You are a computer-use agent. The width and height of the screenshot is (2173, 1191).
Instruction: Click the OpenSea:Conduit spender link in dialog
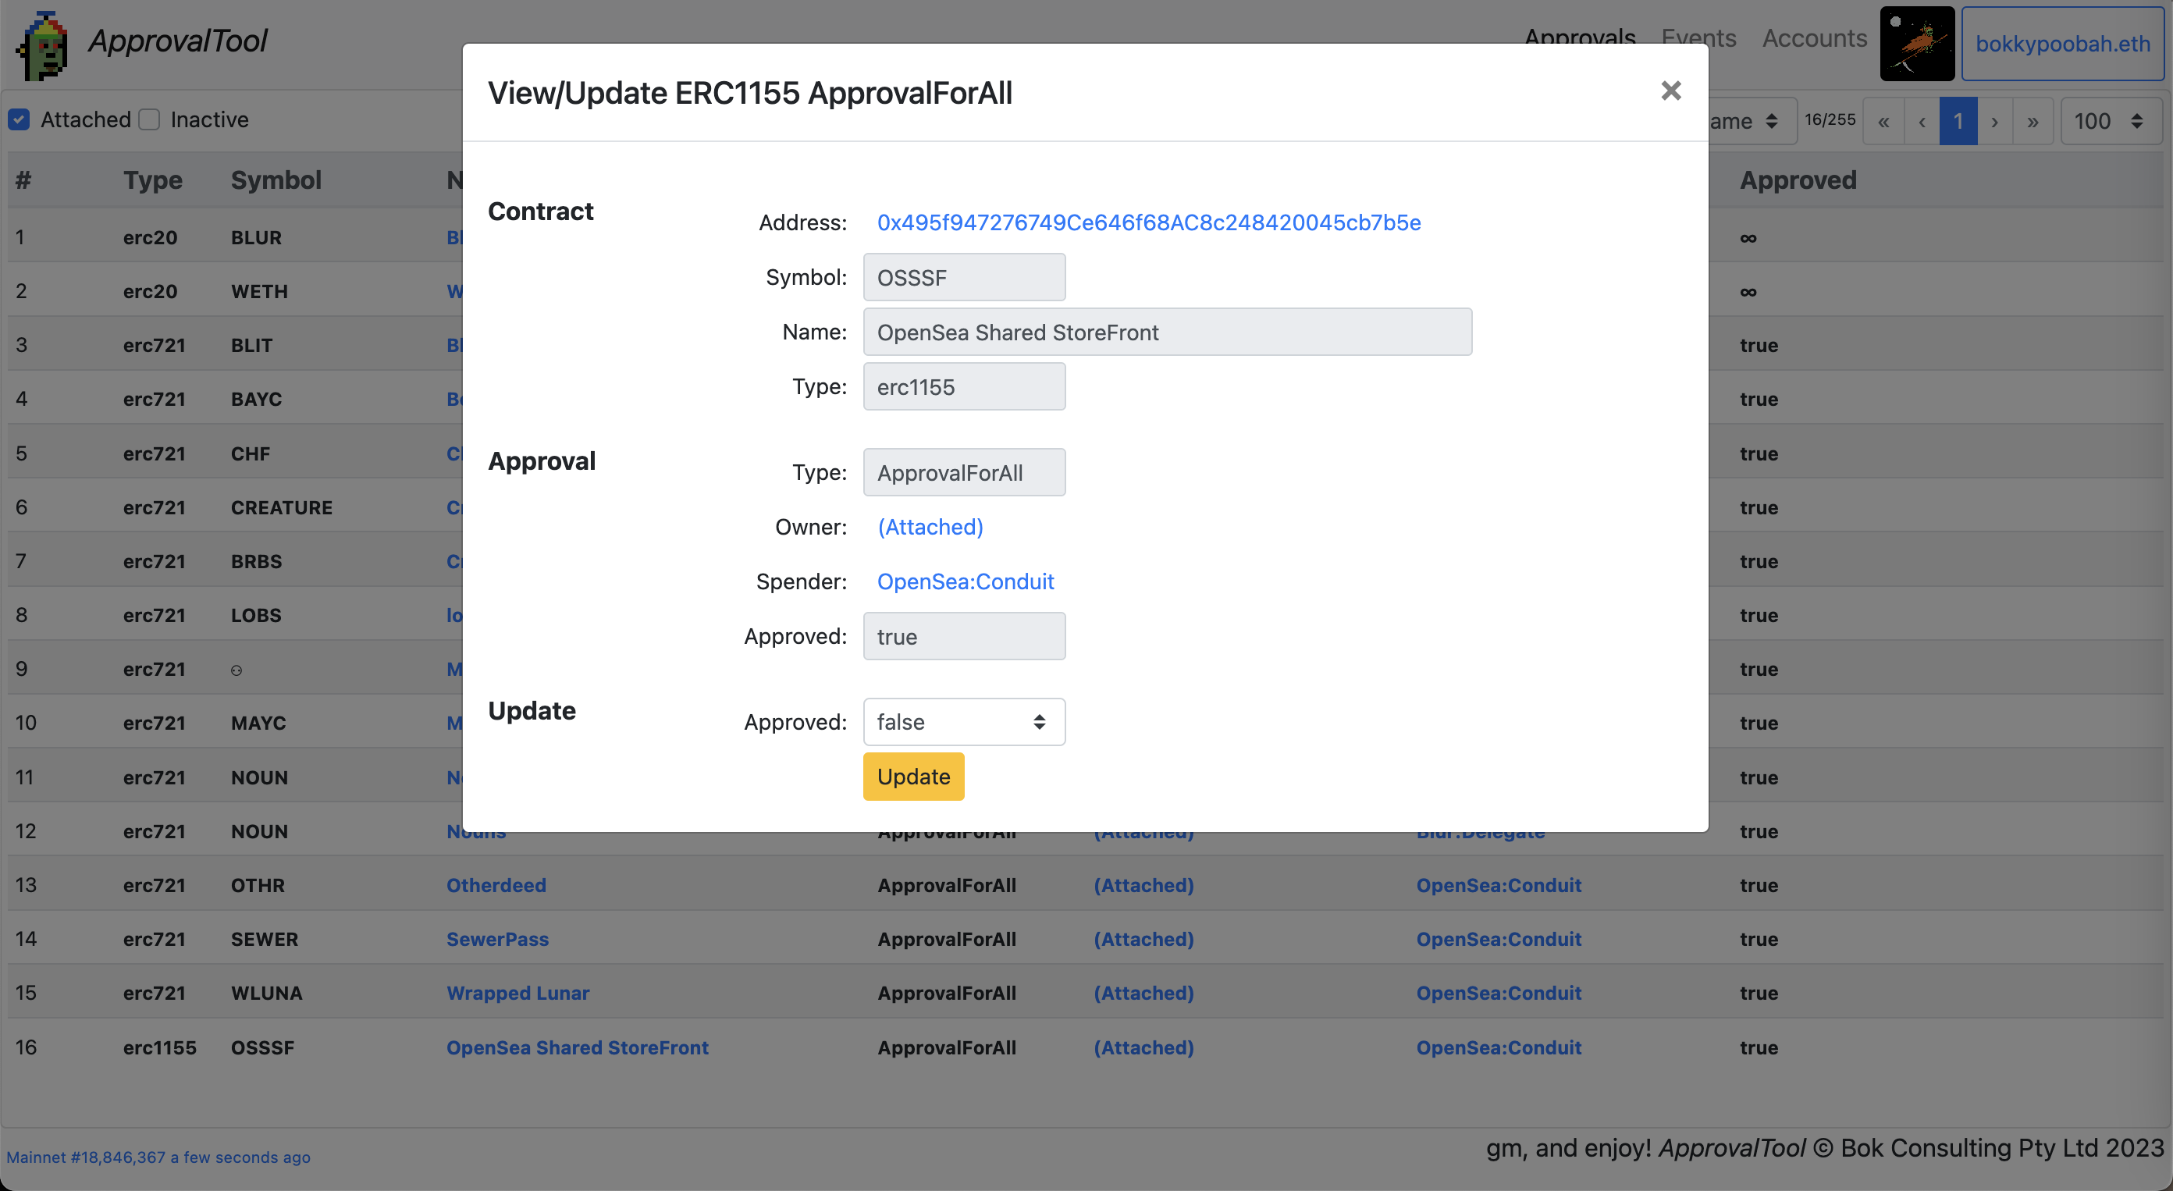[x=965, y=582]
